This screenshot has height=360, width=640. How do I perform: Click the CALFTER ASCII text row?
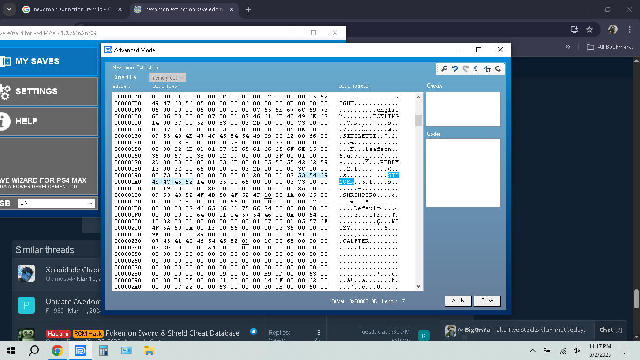(369, 241)
